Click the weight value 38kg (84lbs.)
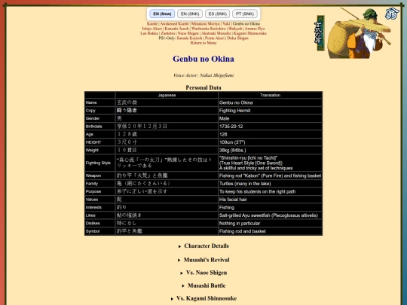The width and height of the screenshot is (407, 305). (x=271, y=150)
